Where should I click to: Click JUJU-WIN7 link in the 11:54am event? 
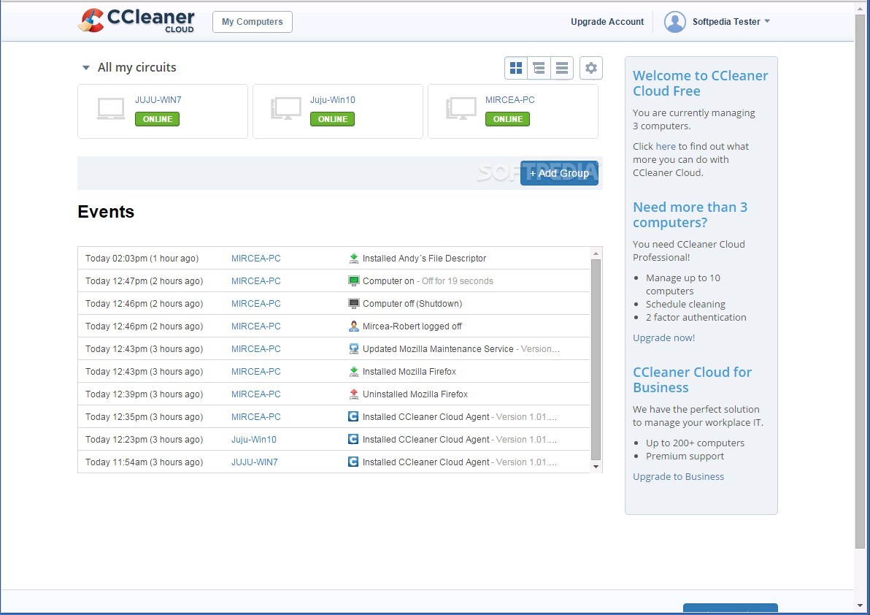(x=255, y=462)
